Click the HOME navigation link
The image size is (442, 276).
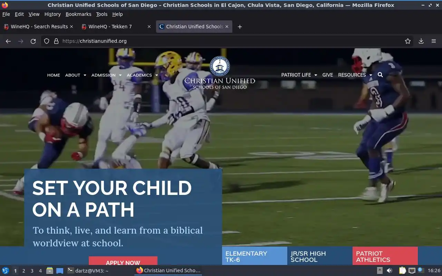pyautogui.click(x=54, y=75)
